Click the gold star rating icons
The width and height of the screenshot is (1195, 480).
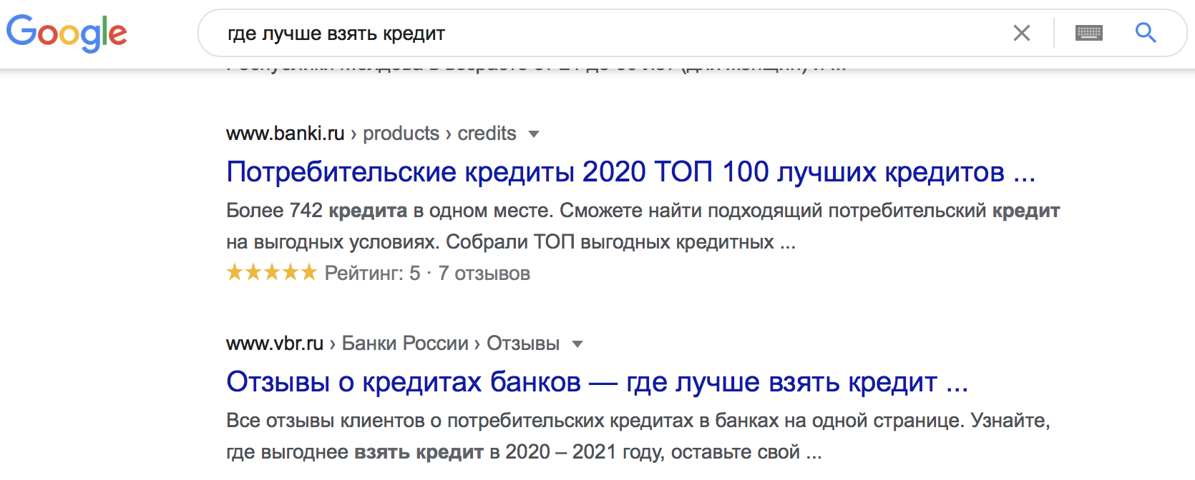click(x=271, y=272)
